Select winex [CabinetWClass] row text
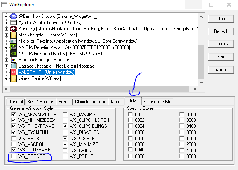Viewport: 238px width, 170px height. tap(40, 78)
